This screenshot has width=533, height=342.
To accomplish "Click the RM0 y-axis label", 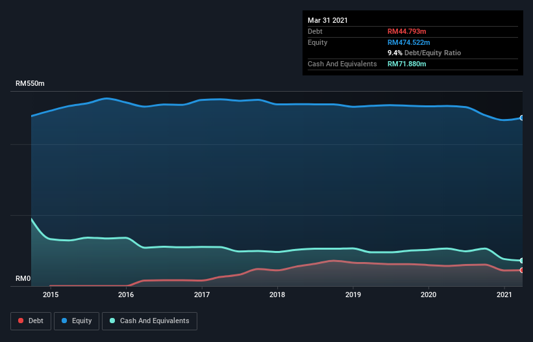I will click(x=23, y=279).
